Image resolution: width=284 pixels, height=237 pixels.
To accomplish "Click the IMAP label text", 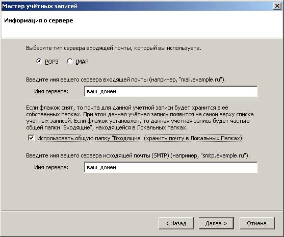I will (82, 62).
